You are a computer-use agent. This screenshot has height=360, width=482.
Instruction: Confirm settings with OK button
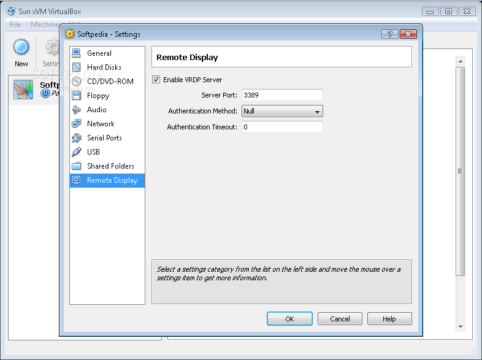pyautogui.click(x=289, y=319)
